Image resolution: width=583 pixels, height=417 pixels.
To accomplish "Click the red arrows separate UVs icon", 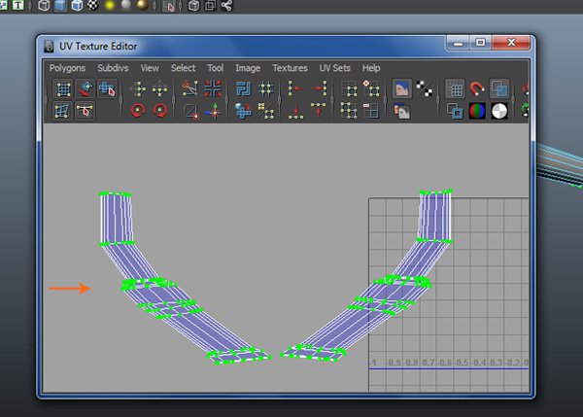I will pyautogui.click(x=213, y=88).
